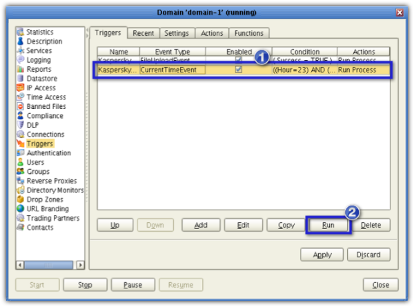This screenshot has width=414, height=307.
Task: Switch to the Actions tab
Action: (212, 33)
